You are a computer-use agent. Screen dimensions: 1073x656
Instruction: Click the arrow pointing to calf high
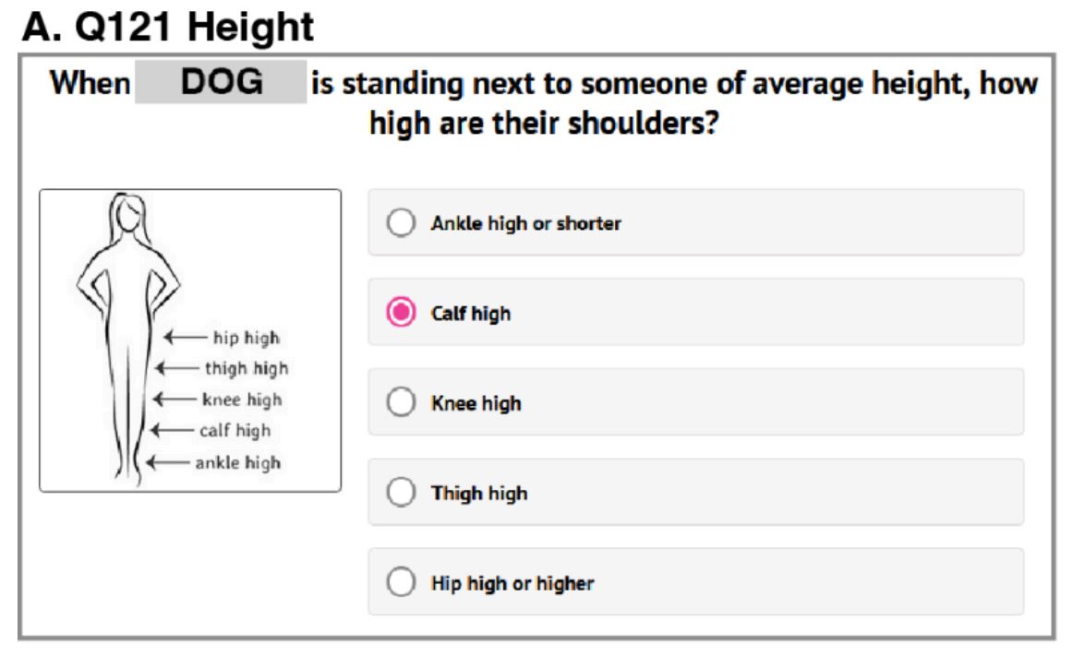click(173, 430)
